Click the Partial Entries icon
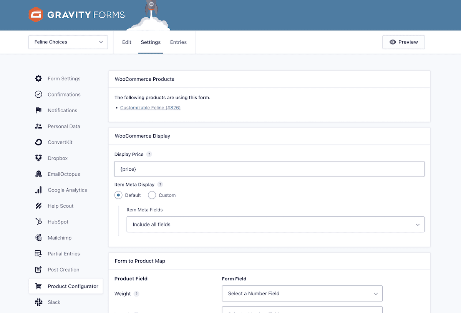461x313 pixels. point(38,254)
